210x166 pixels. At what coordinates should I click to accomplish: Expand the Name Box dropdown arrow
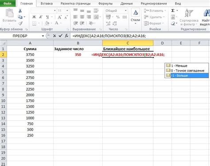pyautogui.click(x=43, y=36)
